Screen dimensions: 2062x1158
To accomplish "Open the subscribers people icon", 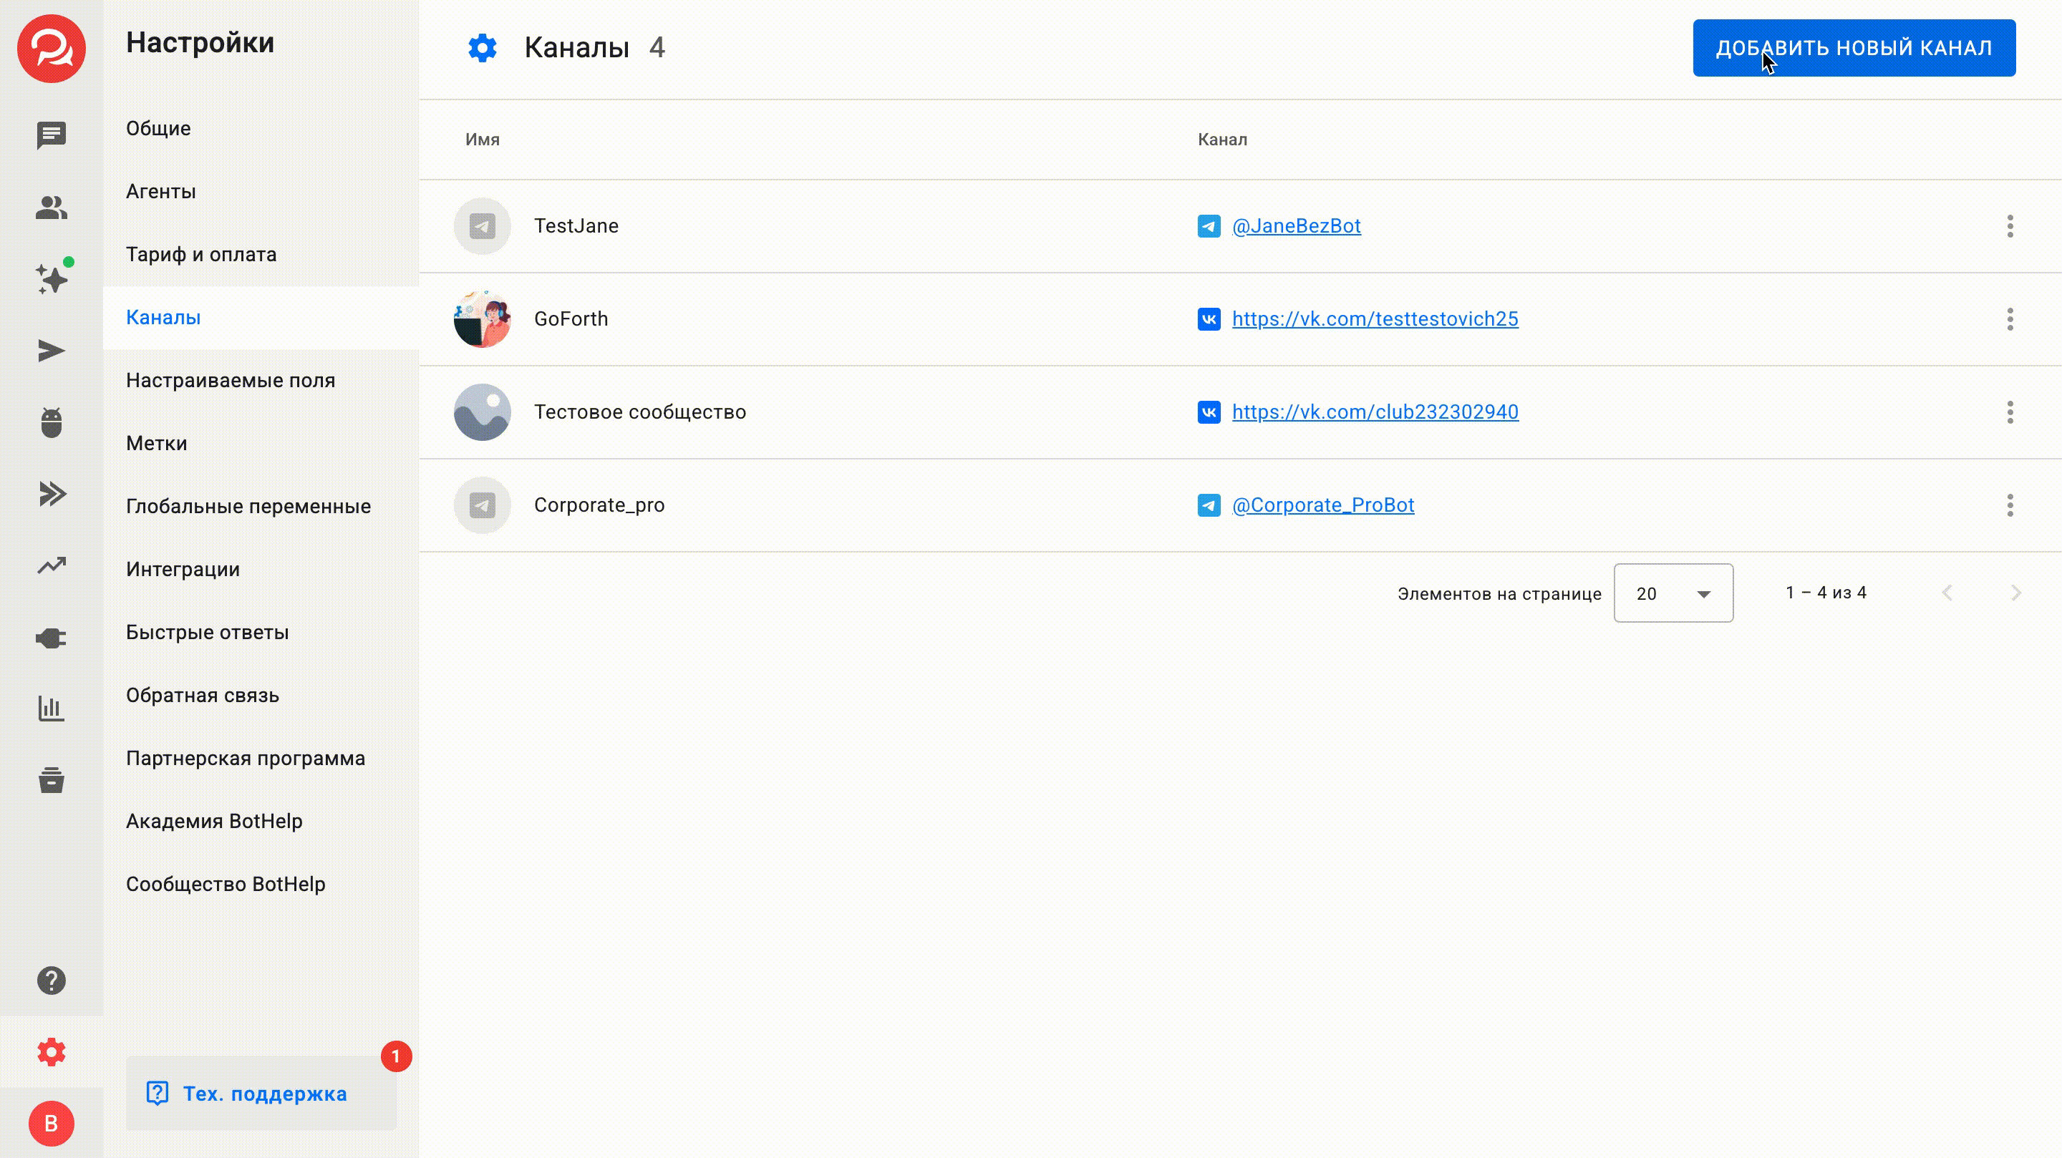I will tap(52, 208).
